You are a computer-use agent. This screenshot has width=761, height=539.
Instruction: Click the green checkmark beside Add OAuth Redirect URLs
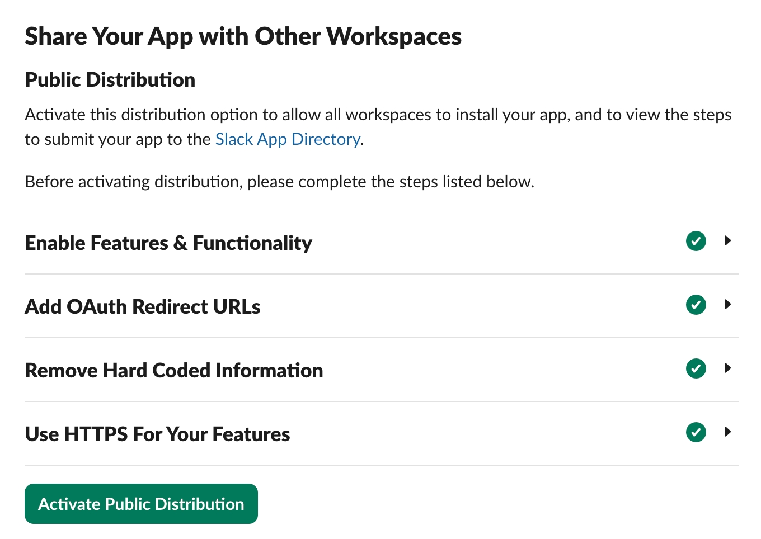696,305
